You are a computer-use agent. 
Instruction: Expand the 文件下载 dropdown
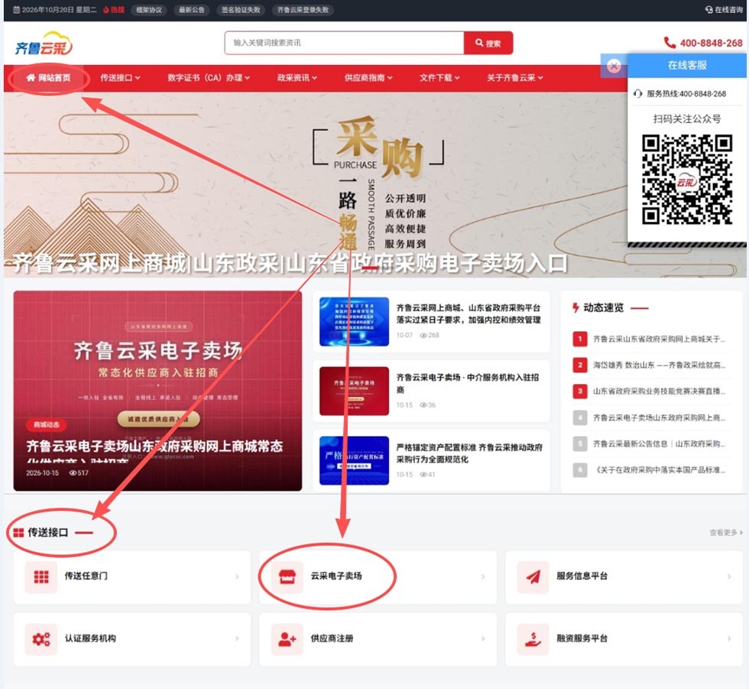click(x=439, y=78)
